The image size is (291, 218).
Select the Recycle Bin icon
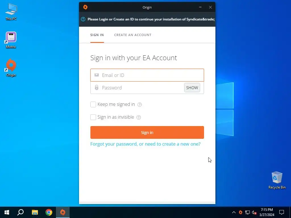click(x=277, y=180)
